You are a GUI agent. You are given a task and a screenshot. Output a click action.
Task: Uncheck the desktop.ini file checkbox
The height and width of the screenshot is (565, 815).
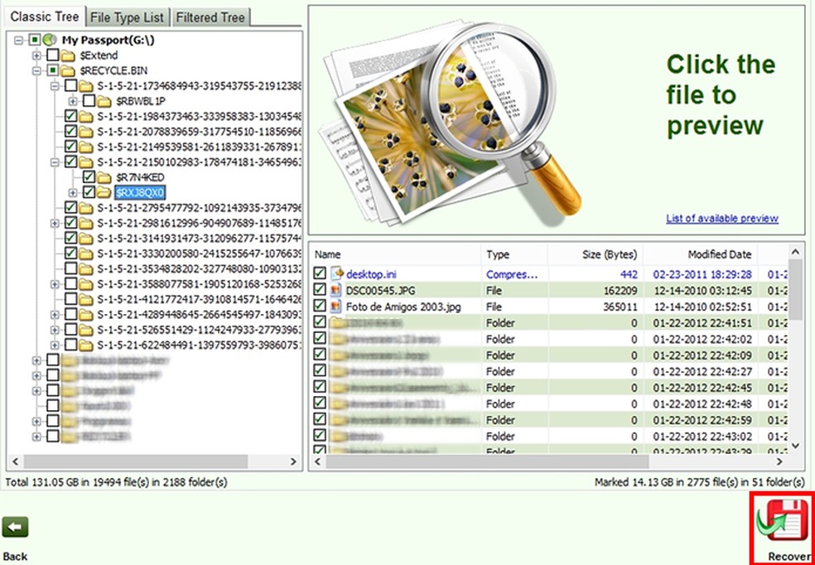(x=320, y=273)
